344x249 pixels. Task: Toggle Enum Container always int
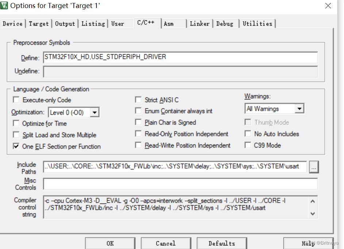pos(138,111)
